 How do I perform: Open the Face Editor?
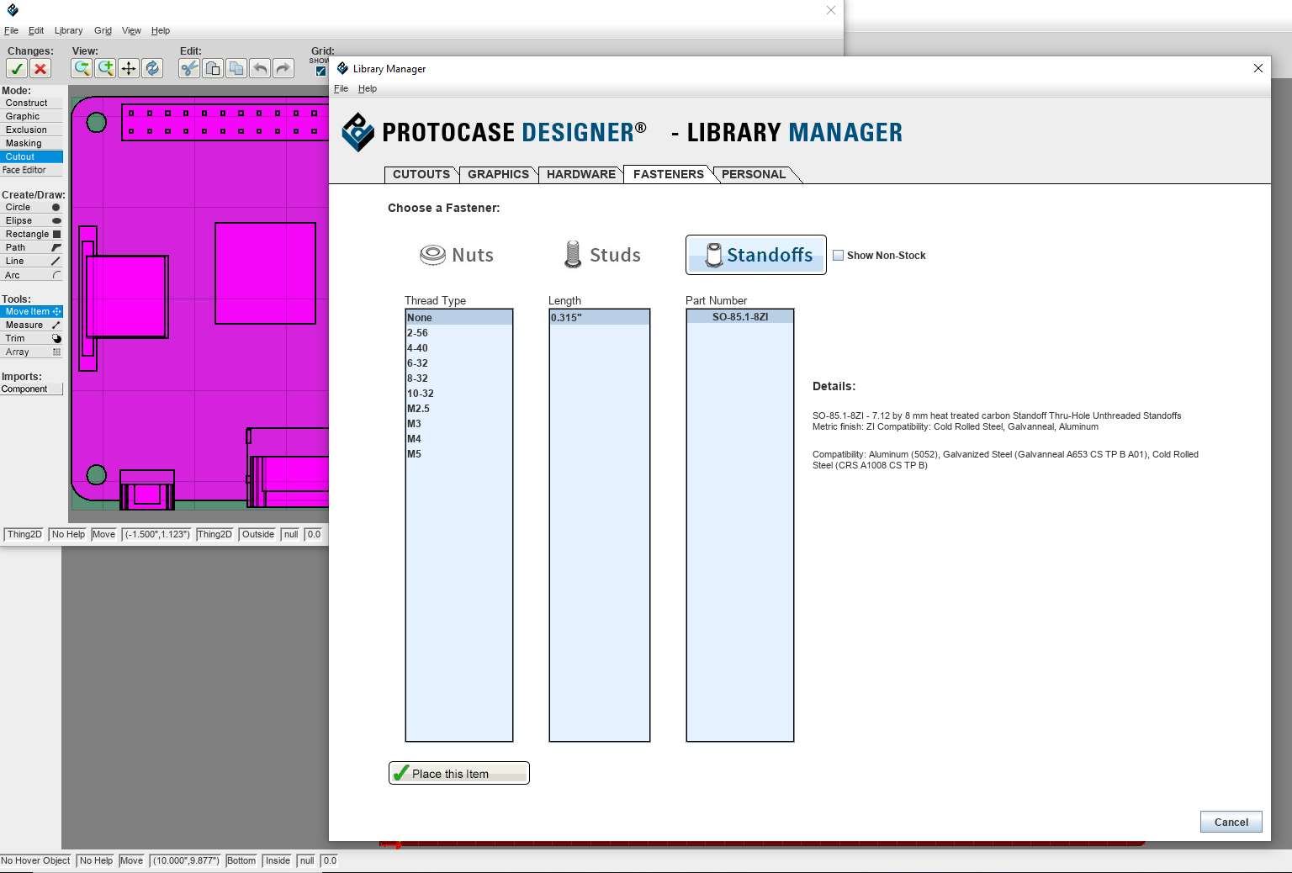(x=32, y=170)
